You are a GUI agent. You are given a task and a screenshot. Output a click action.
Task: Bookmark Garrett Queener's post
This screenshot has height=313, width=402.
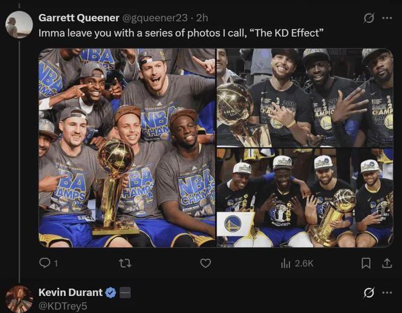point(366,263)
